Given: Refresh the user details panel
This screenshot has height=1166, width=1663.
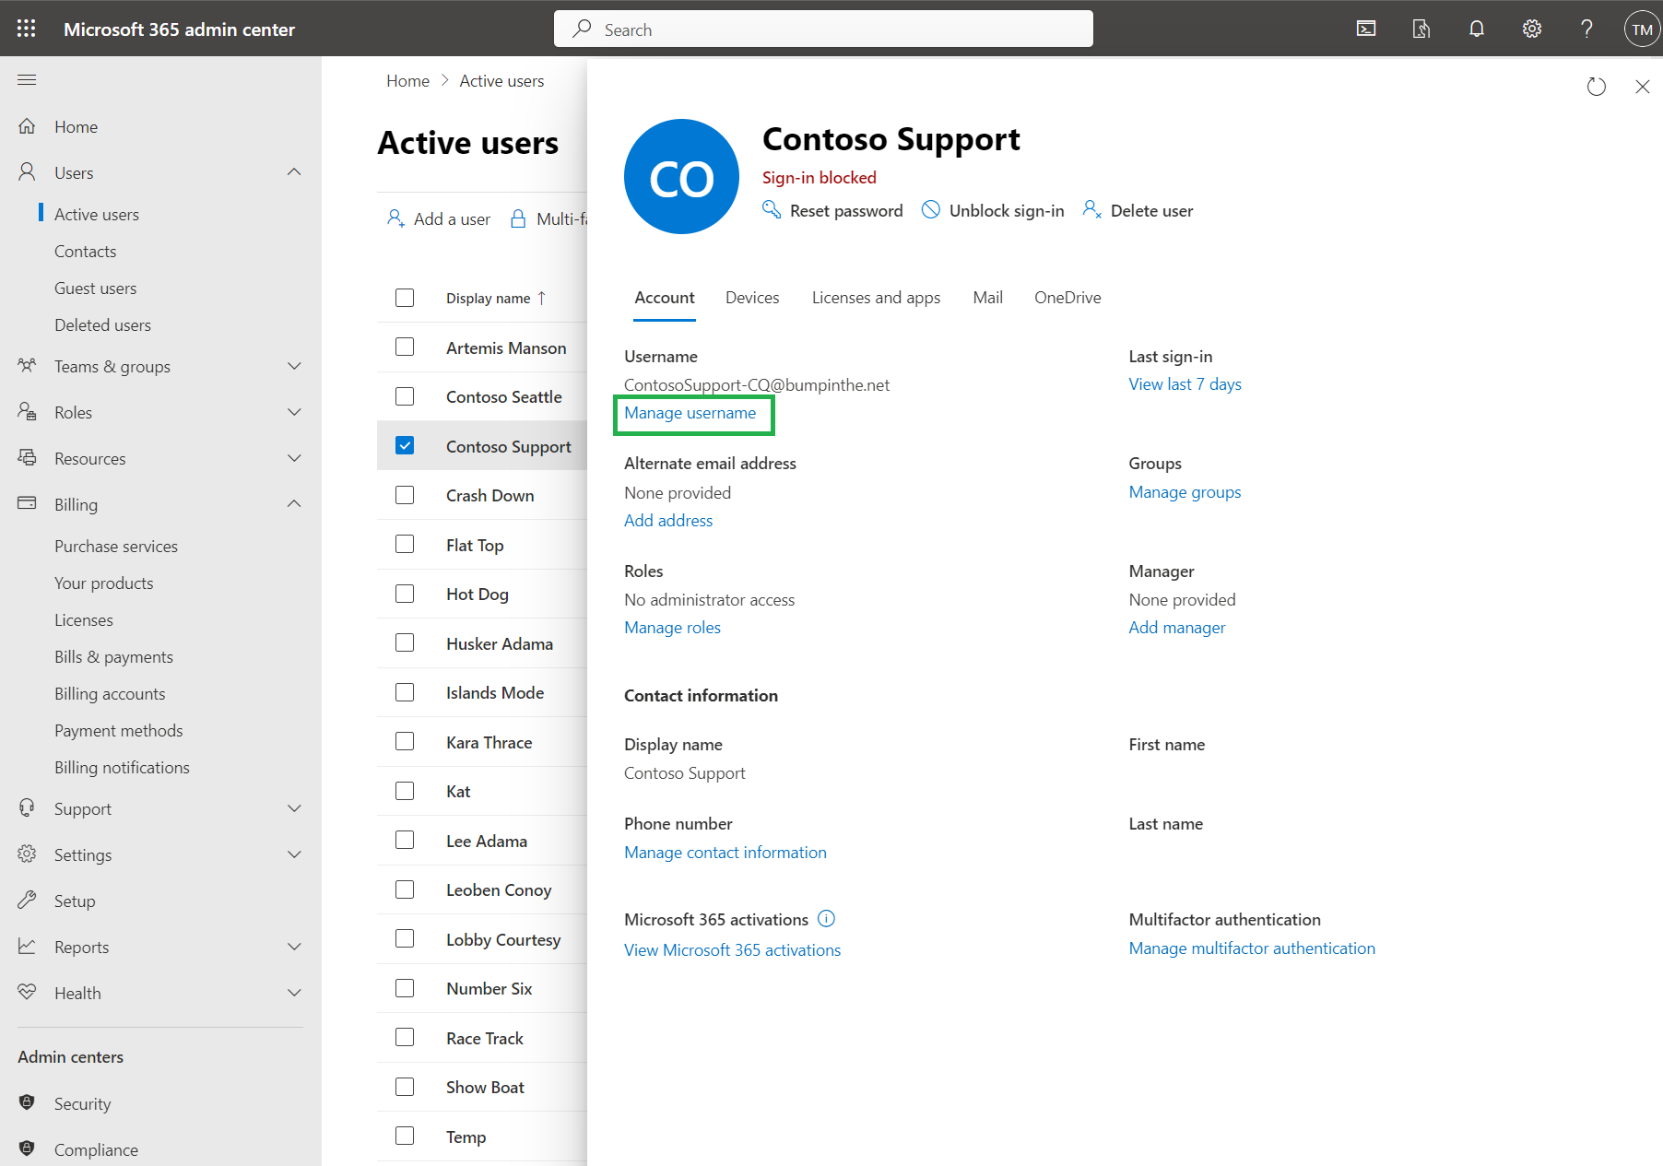Looking at the screenshot, I should point(1596,87).
